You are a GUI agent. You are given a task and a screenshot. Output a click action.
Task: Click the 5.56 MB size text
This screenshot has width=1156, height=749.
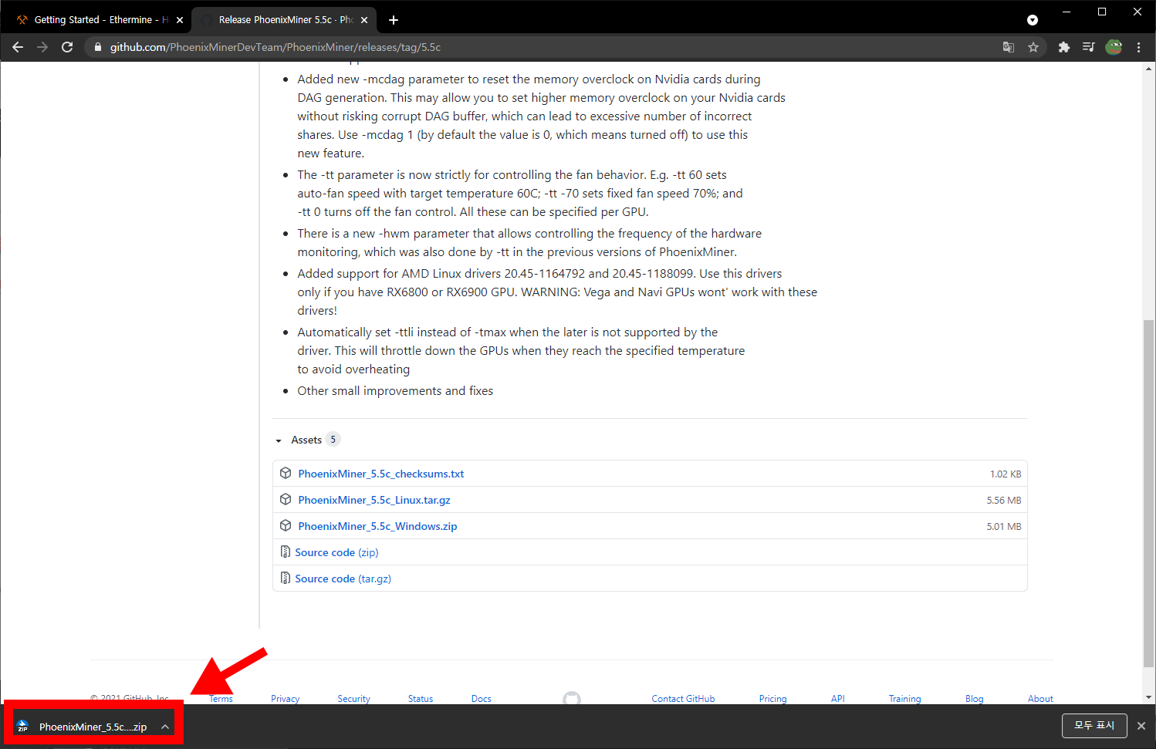[x=1003, y=501]
